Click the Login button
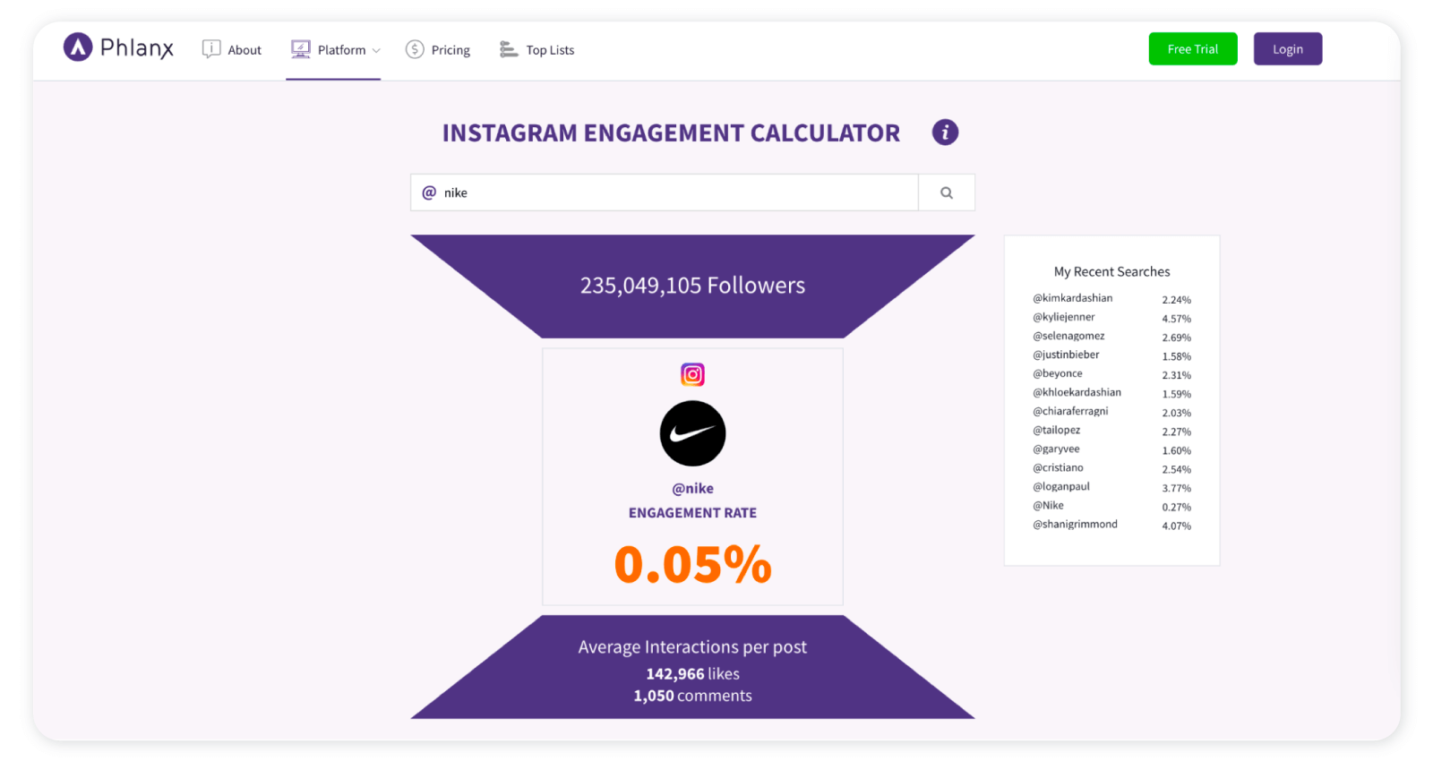The width and height of the screenshot is (1433, 761). tap(1287, 48)
